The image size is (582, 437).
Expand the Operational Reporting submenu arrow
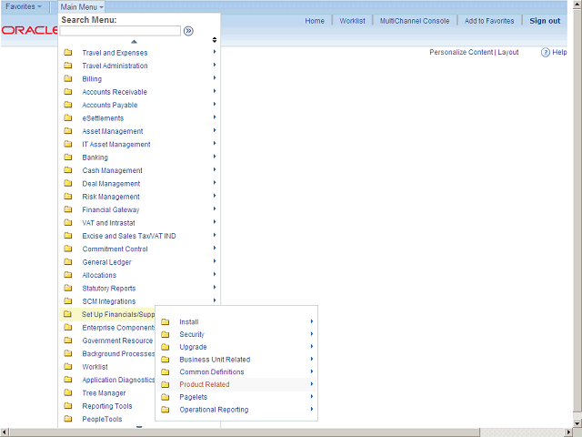click(311, 410)
